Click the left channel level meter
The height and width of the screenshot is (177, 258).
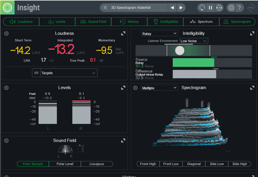(48, 112)
